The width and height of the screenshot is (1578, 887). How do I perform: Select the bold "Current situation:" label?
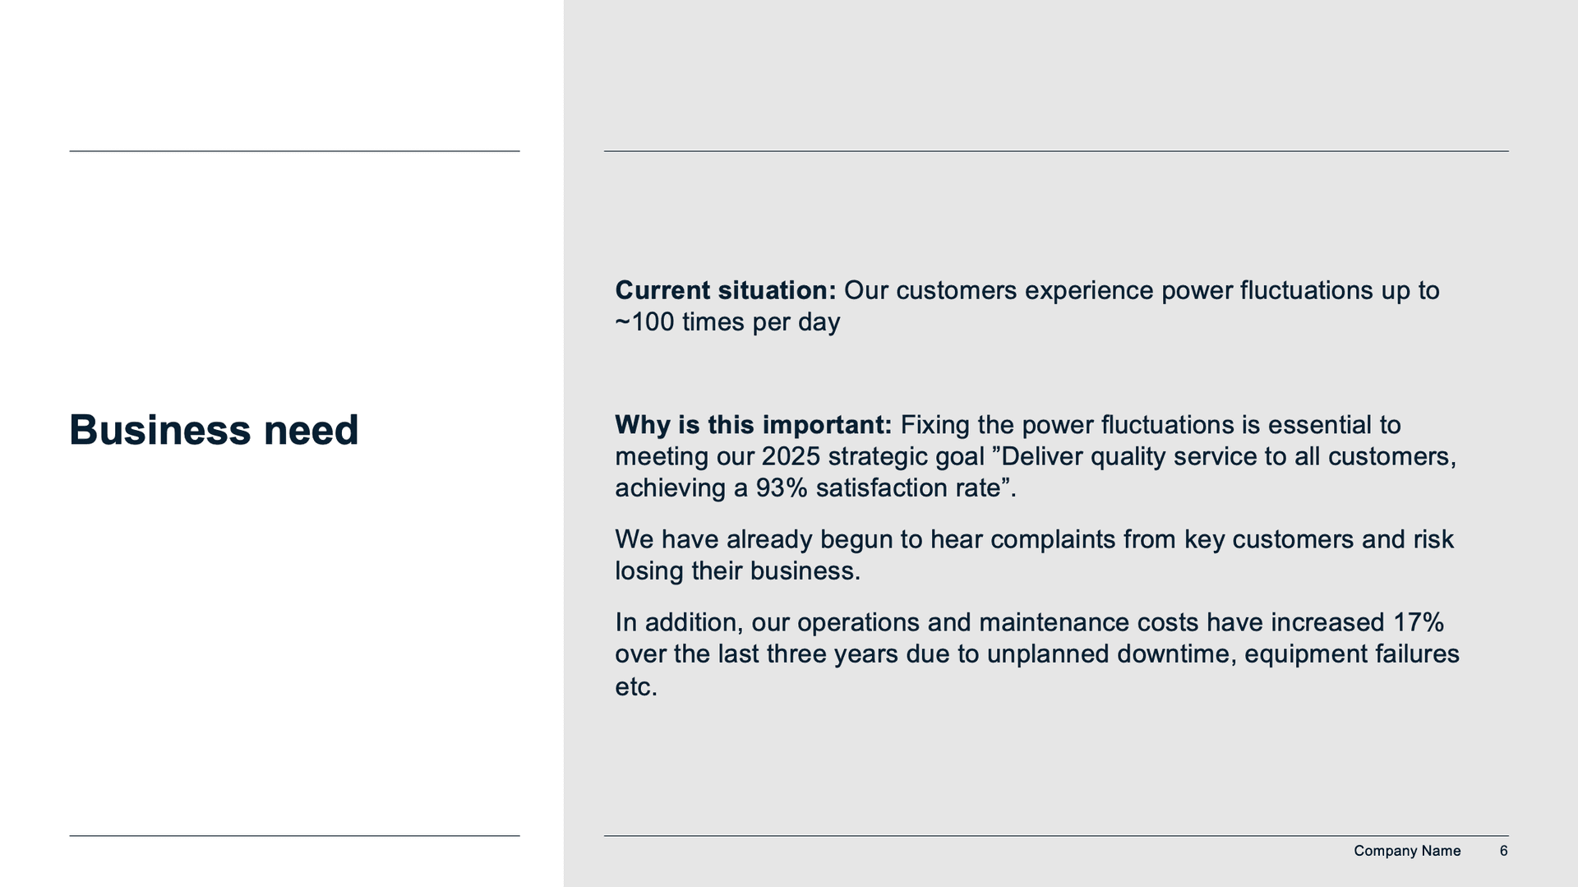725,290
